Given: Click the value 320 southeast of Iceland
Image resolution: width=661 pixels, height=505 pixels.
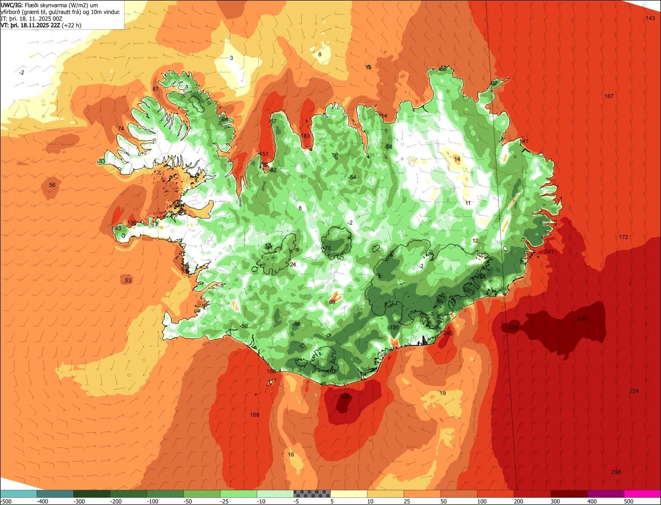Looking at the screenshot, I should point(513,327).
